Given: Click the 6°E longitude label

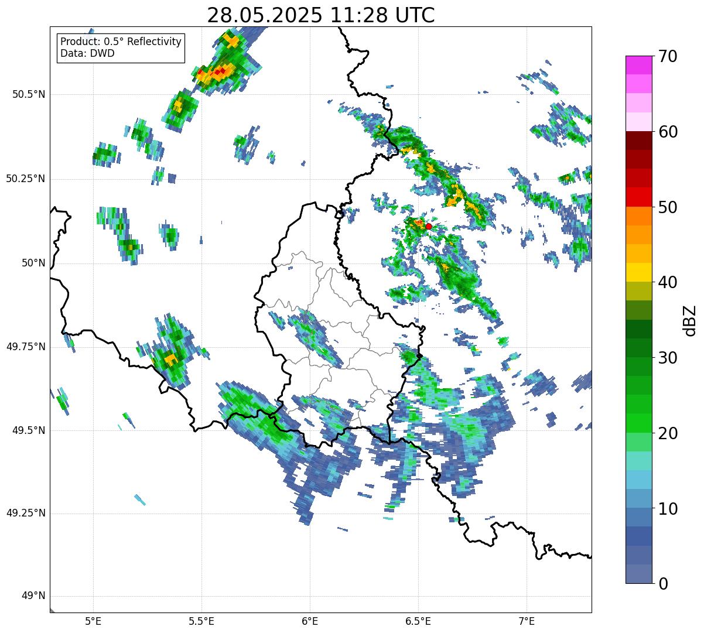Looking at the screenshot, I should point(310,621).
